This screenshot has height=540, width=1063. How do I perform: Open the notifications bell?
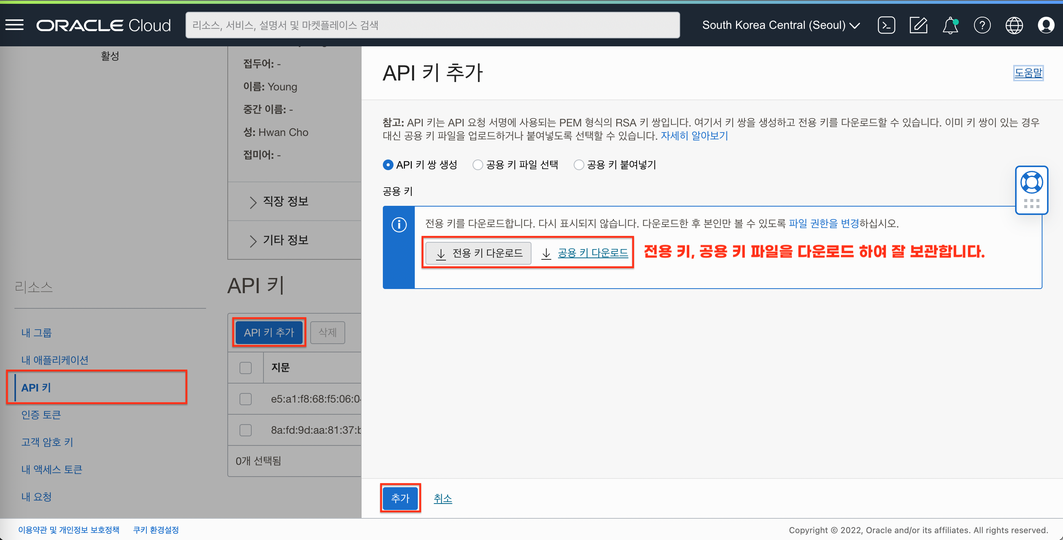coord(950,25)
